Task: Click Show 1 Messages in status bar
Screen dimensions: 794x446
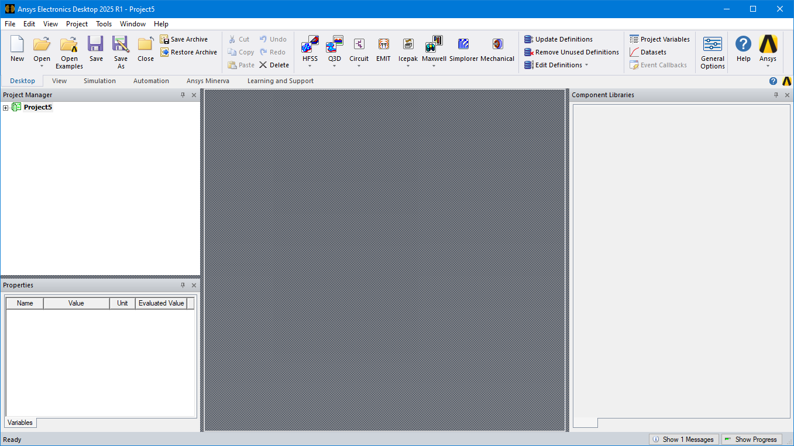Action: click(683, 439)
